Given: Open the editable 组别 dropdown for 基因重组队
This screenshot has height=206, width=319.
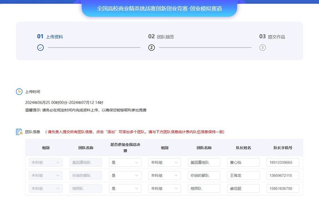Looking at the screenshot, I should tap(164, 163).
